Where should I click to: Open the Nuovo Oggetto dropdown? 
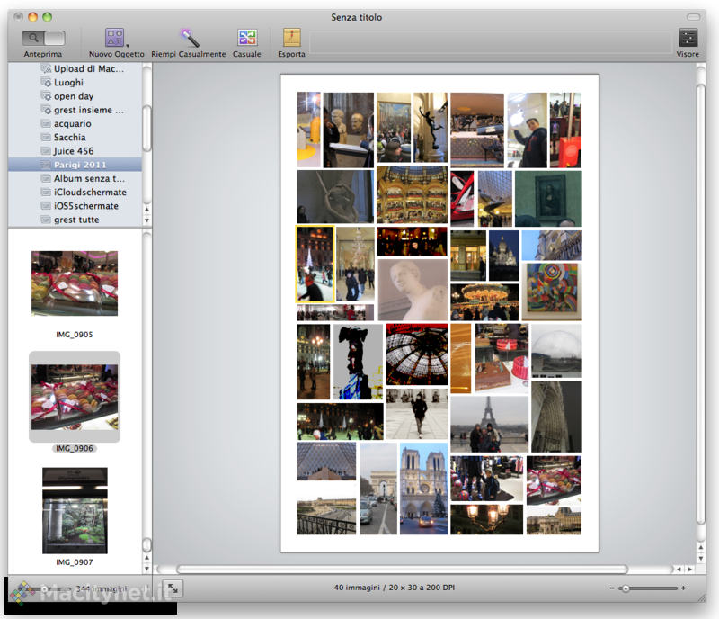click(116, 38)
